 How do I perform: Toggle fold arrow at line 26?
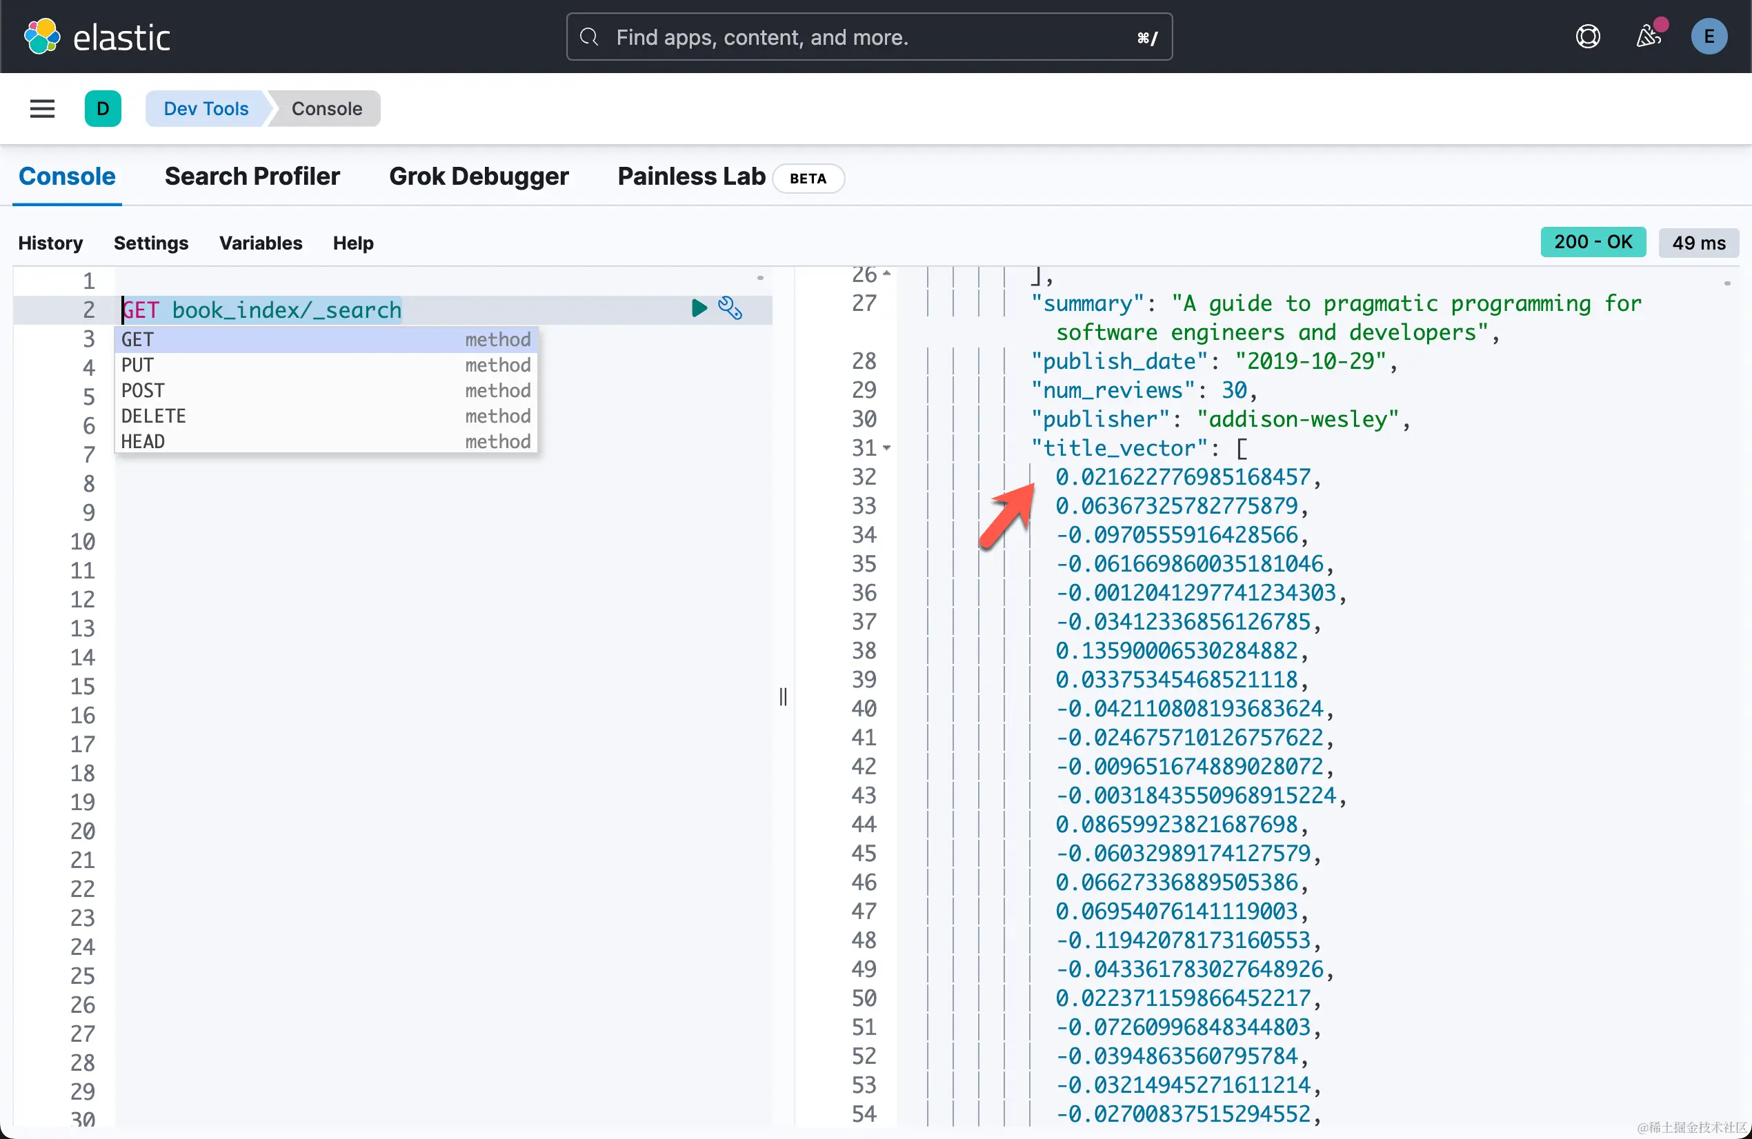pyautogui.click(x=887, y=274)
